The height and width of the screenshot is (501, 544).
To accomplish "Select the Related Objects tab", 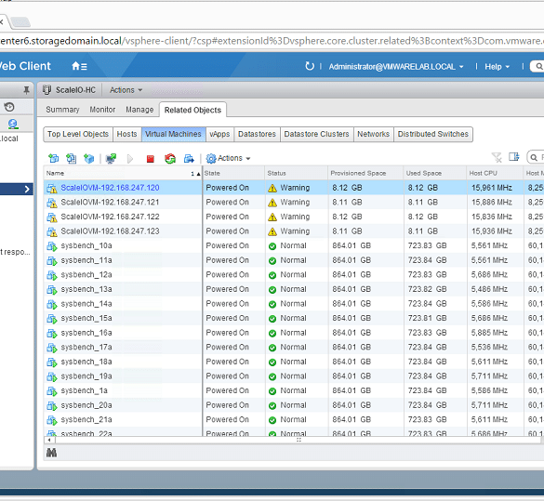I will [x=192, y=110].
